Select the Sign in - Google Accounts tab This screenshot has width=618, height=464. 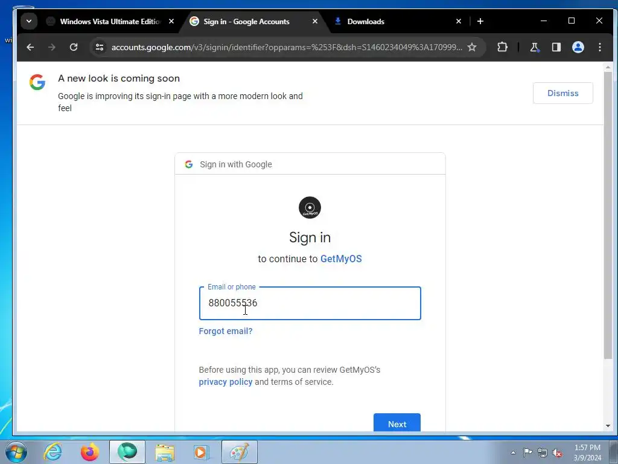pyautogui.click(x=246, y=22)
